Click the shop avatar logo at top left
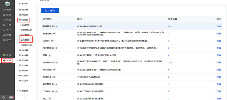227x100 pixels. click(x=7, y=4)
